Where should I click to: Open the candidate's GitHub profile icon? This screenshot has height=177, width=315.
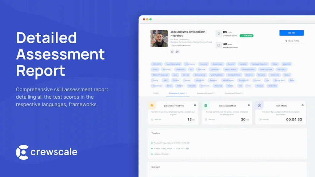click(172, 52)
